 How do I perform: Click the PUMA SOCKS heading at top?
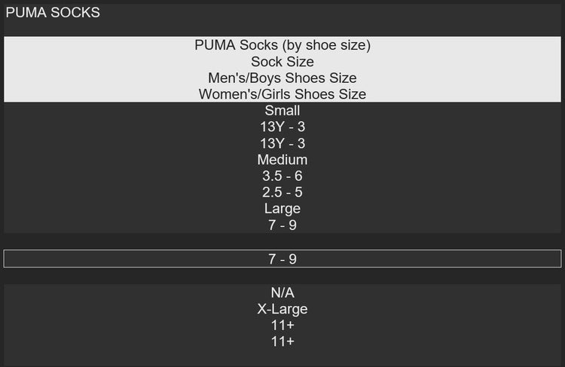[x=53, y=13]
